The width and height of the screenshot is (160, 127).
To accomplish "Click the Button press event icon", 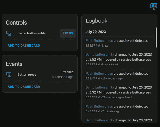I will point(9,75).
